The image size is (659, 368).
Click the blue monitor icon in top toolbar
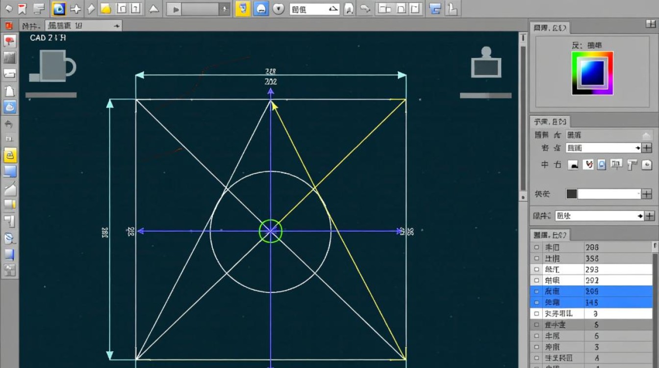tap(434, 9)
